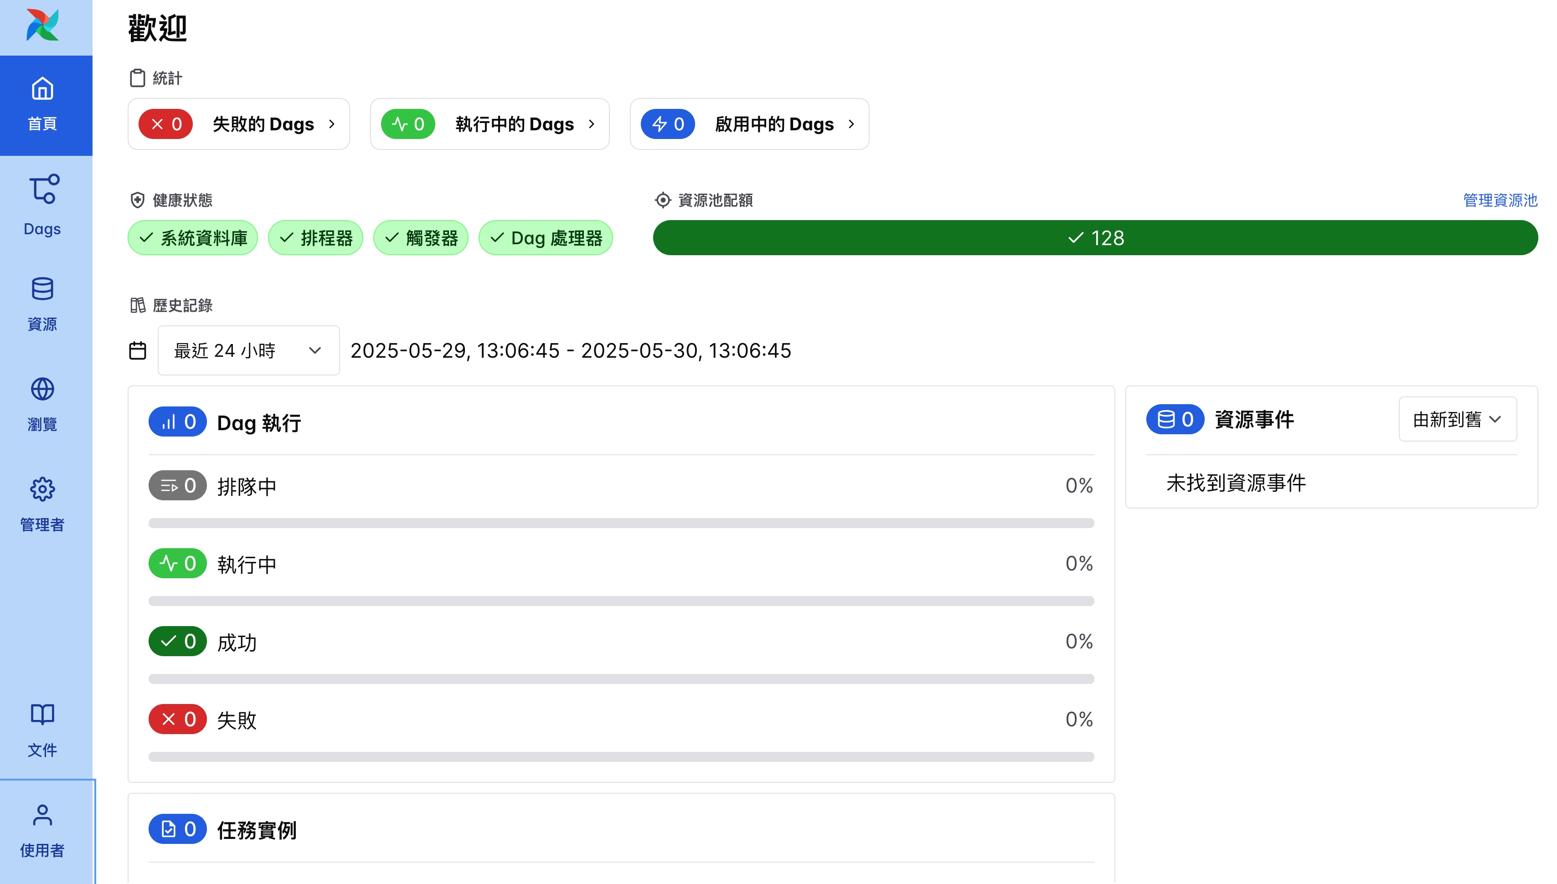Open the 瀏覽 browse menu
Viewport: 1557px width, 884px height.
[x=42, y=405]
